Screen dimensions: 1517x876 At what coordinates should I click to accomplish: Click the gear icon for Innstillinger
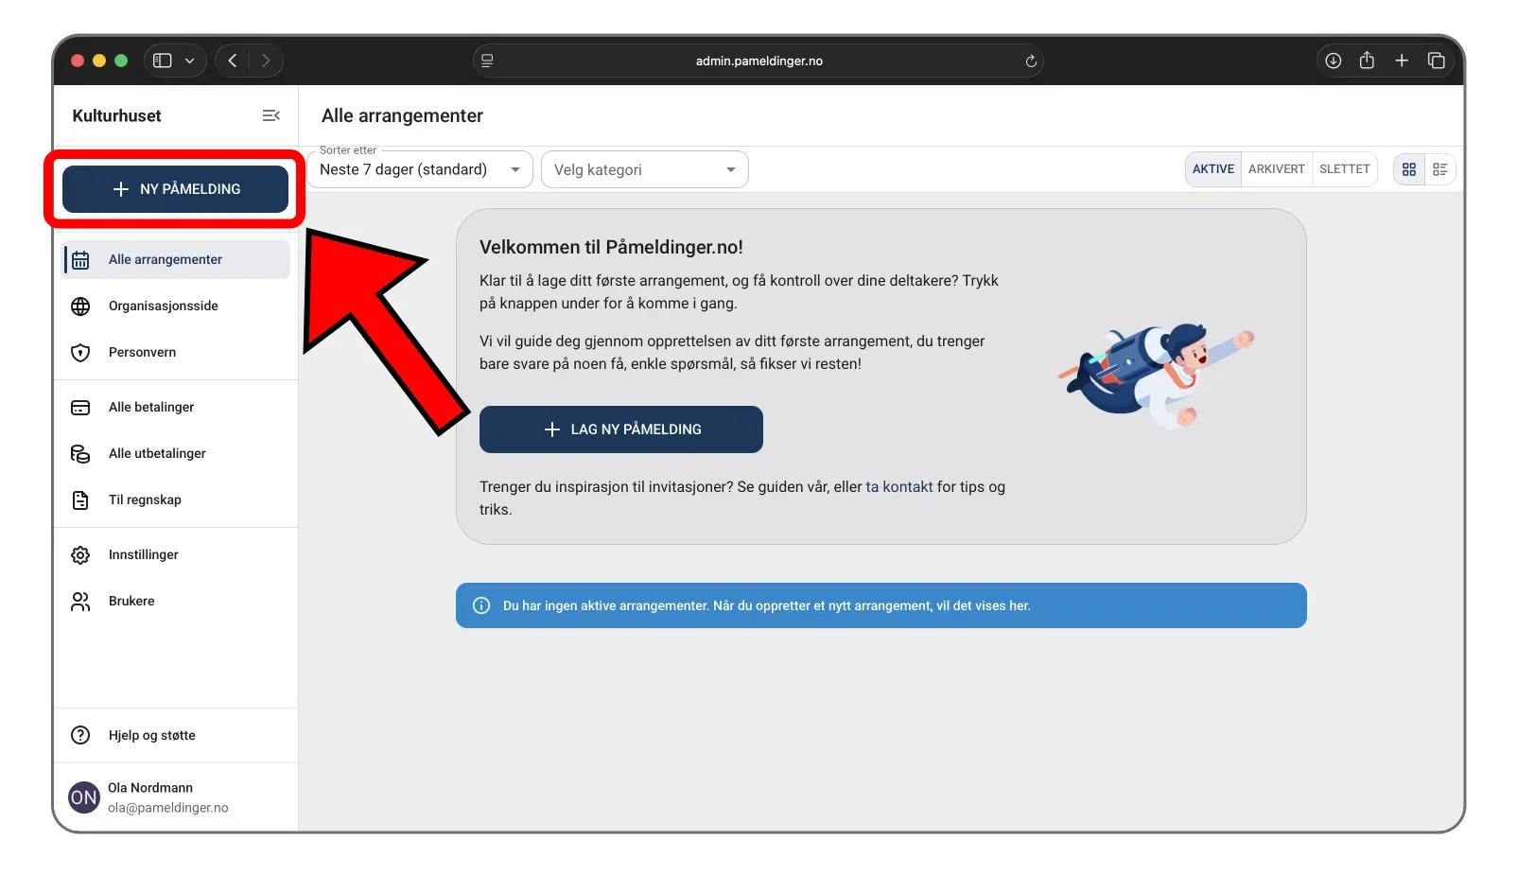coord(80,555)
